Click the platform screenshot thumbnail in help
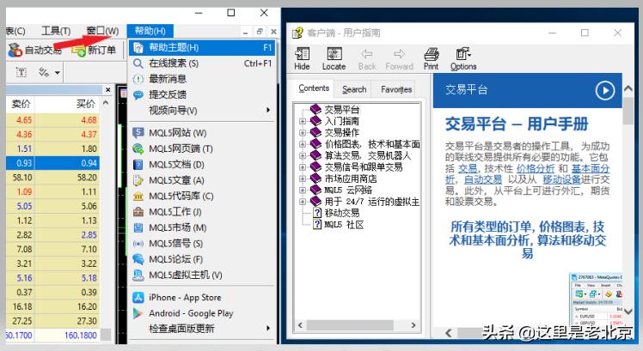 click(x=596, y=300)
